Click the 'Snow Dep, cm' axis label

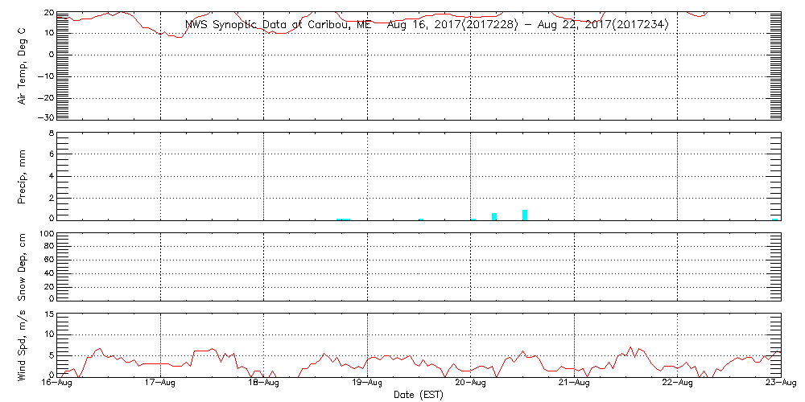(23, 267)
